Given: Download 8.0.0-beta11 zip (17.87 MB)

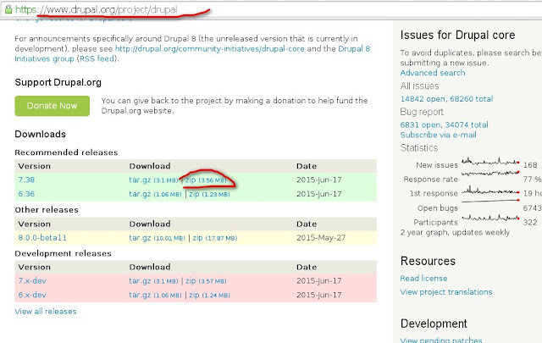Looking at the screenshot, I should [x=215, y=238].
